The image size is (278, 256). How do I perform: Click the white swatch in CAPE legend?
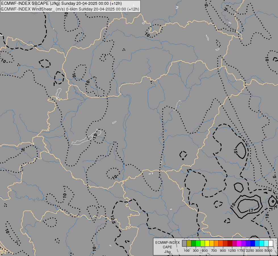point(271,243)
